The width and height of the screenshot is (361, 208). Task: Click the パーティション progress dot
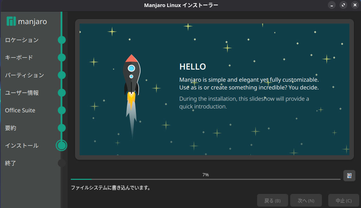[x=62, y=75]
